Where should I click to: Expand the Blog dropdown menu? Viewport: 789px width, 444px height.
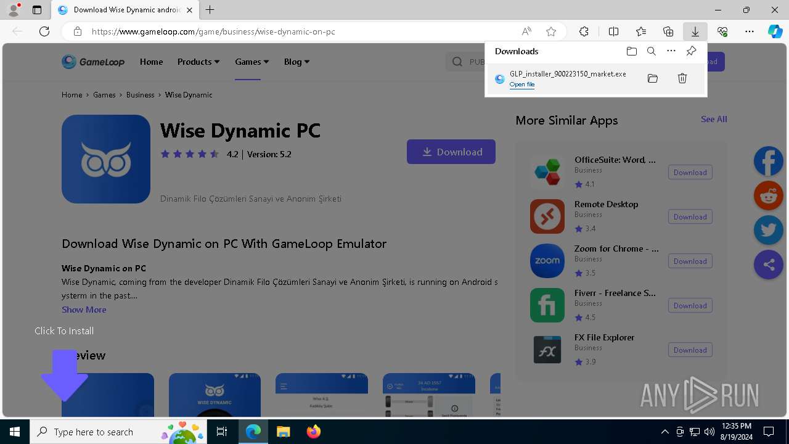tap(296, 62)
